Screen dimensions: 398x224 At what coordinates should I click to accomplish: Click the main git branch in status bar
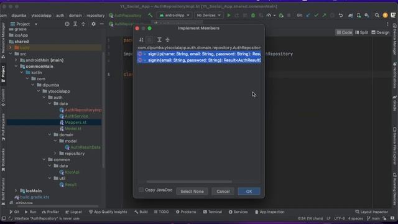pos(373,218)
